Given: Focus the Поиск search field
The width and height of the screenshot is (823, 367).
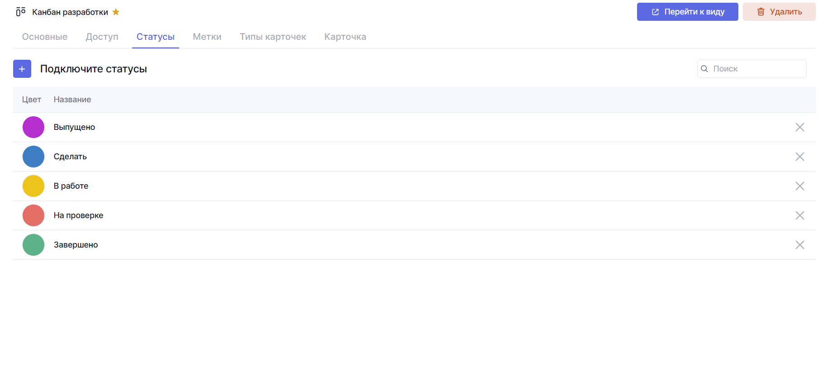Looking at the screenshot, I should pyautogui.click(x=752, y=69).
